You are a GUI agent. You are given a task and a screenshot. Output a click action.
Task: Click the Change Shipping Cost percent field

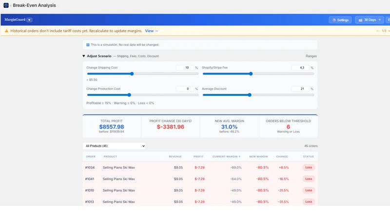pyautogui.click(x=185, y=68)
